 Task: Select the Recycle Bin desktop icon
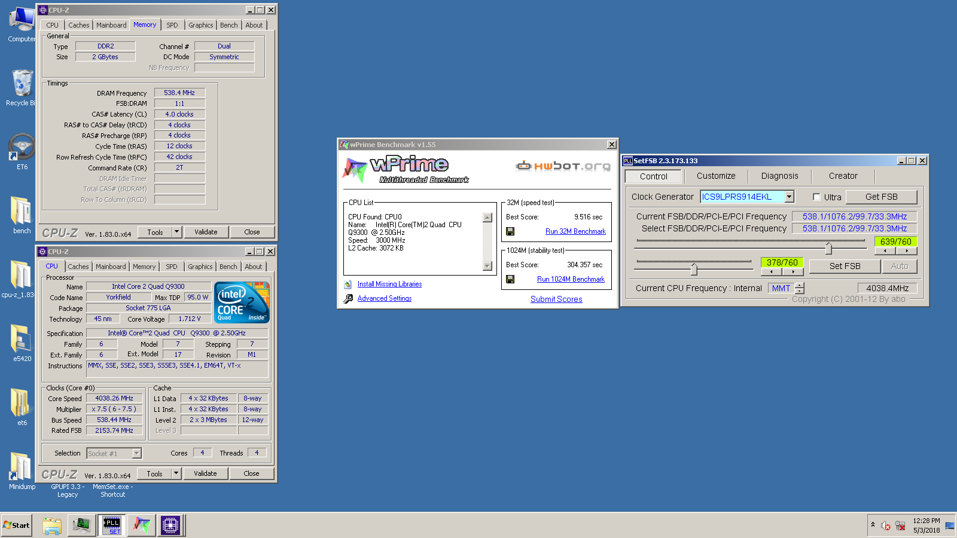(22, 87)
